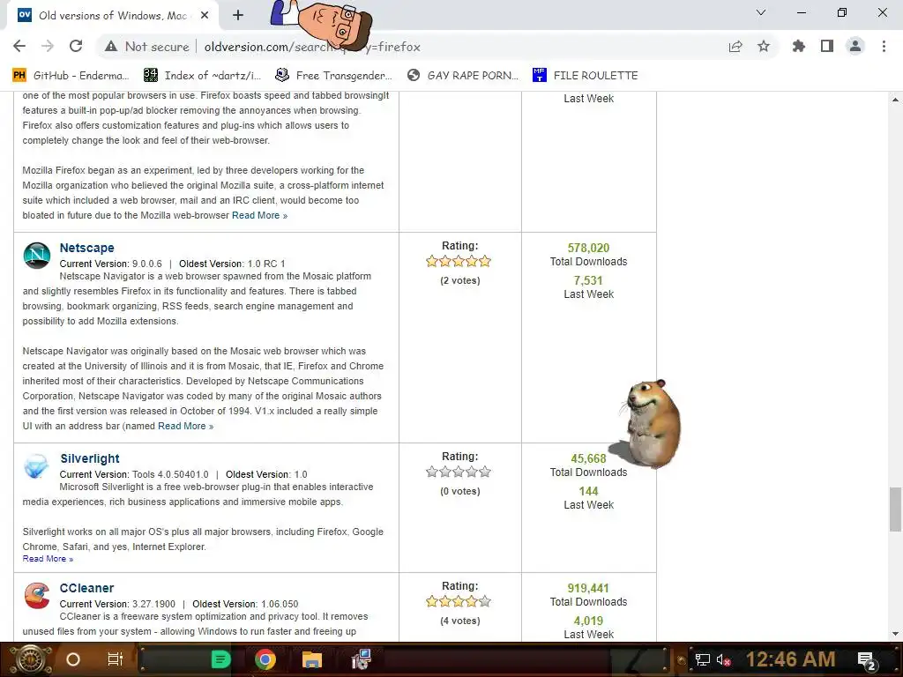
Task: Click Read More for Mozilla Firefox
Action: click(260, 215)
